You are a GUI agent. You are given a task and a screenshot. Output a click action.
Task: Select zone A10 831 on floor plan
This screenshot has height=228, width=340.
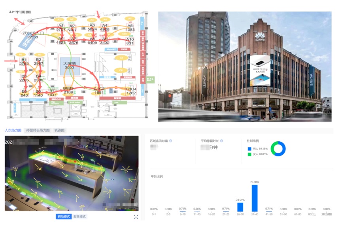point(130,41)
